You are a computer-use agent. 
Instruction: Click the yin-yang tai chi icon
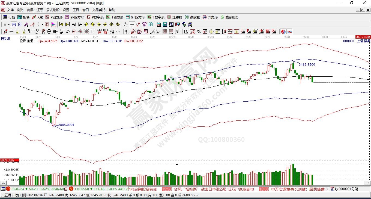(x=283, y=32)
